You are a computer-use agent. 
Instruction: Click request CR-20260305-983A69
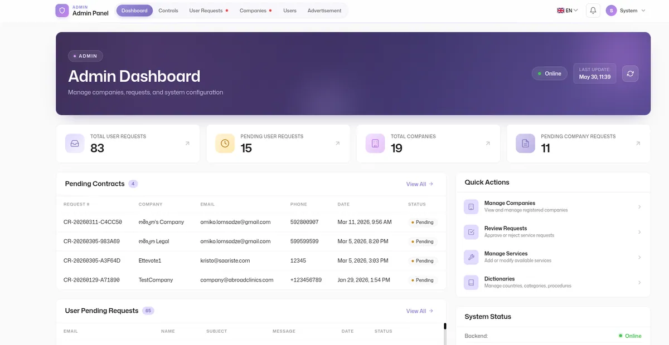pos(91,241)
